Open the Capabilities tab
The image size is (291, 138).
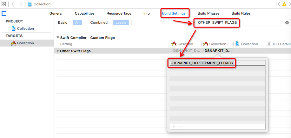85,13
